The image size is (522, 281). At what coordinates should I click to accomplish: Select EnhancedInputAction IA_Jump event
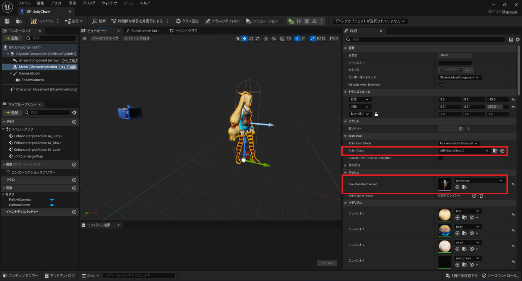(x=38, y=136)
